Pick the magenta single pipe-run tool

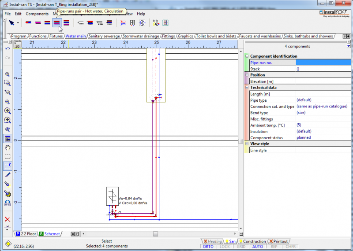click(x=38, y=23)
